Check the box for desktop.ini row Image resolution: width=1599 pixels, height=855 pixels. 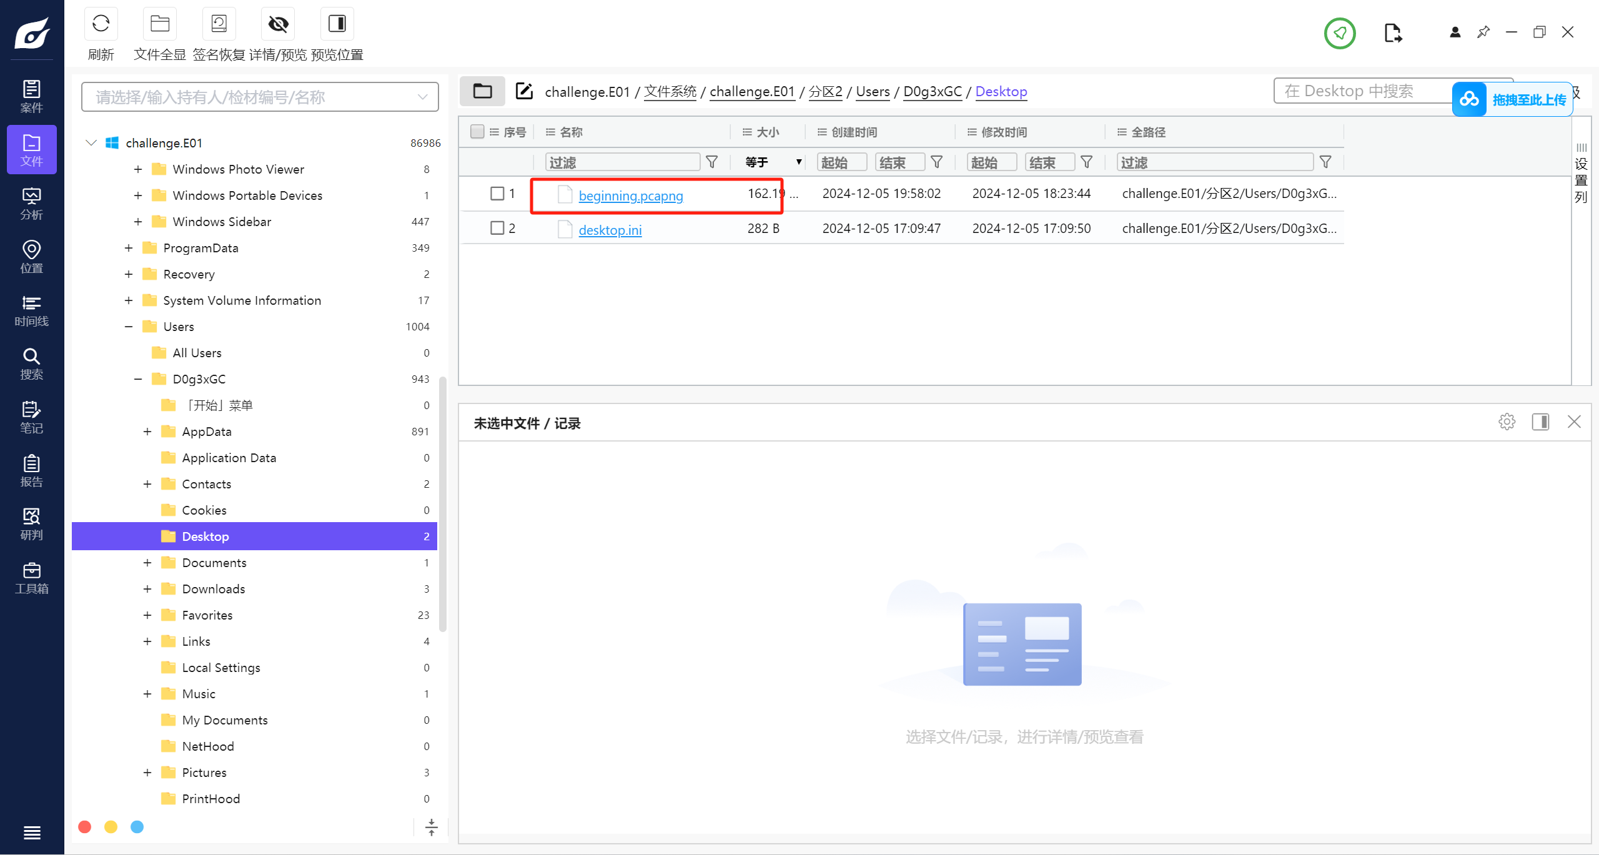click(497, 228)
